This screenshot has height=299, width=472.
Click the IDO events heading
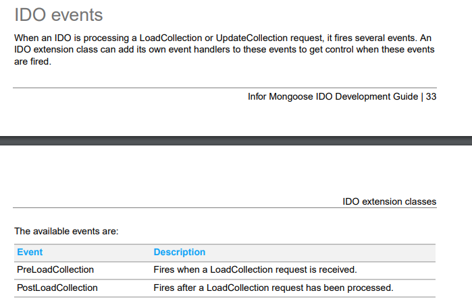point(58,15)
